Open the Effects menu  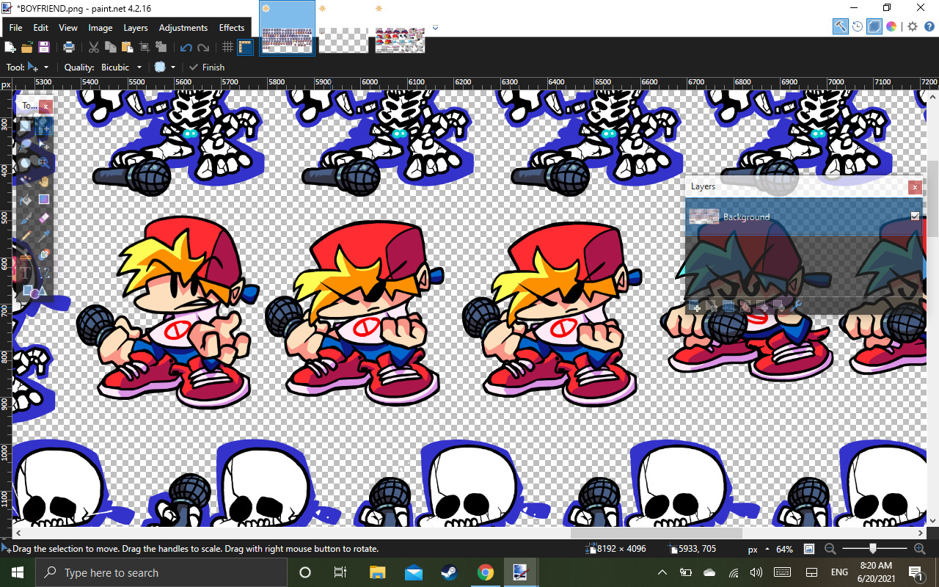231,27
